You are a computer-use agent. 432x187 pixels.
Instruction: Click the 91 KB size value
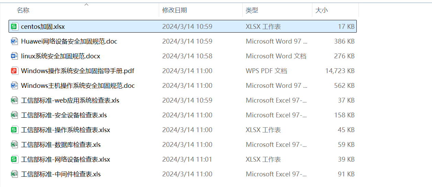tap(346, 174)
